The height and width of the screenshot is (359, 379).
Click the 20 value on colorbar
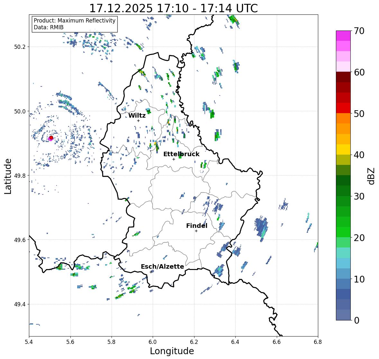click(x=359, y=238)
